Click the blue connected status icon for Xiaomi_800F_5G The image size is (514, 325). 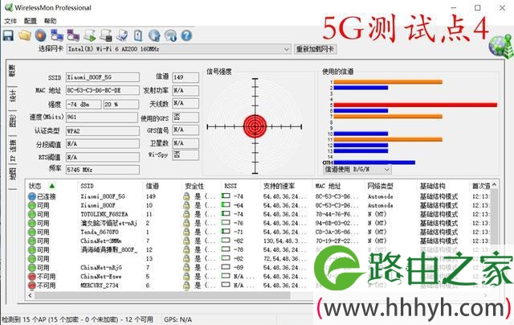point(32,196)
